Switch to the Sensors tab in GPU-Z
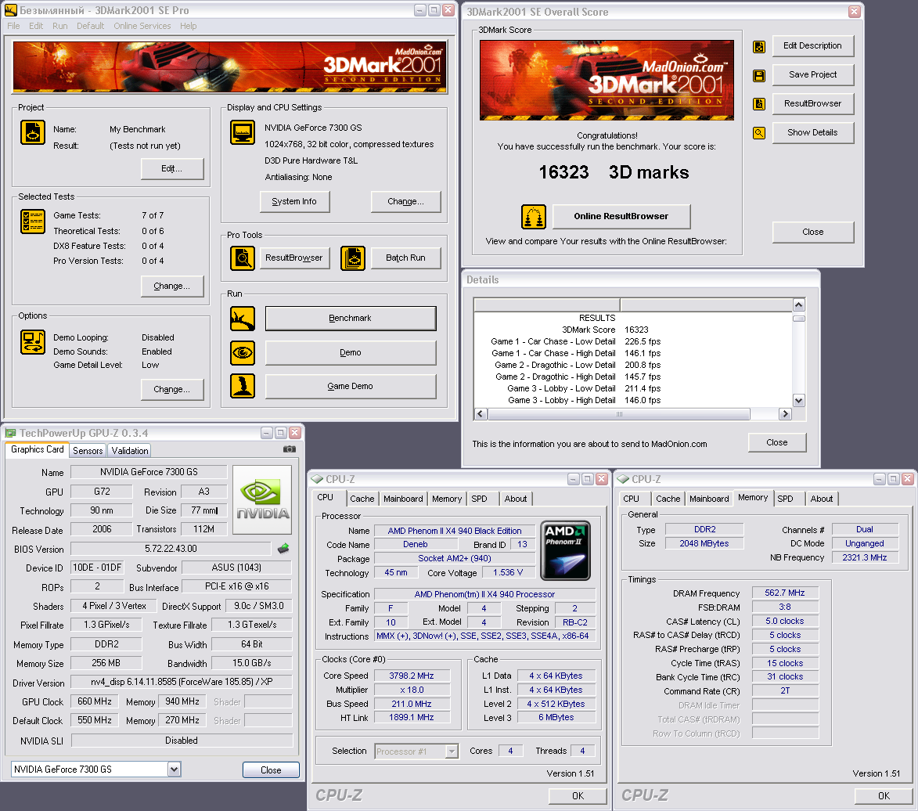918x811 pixels. 88,450
